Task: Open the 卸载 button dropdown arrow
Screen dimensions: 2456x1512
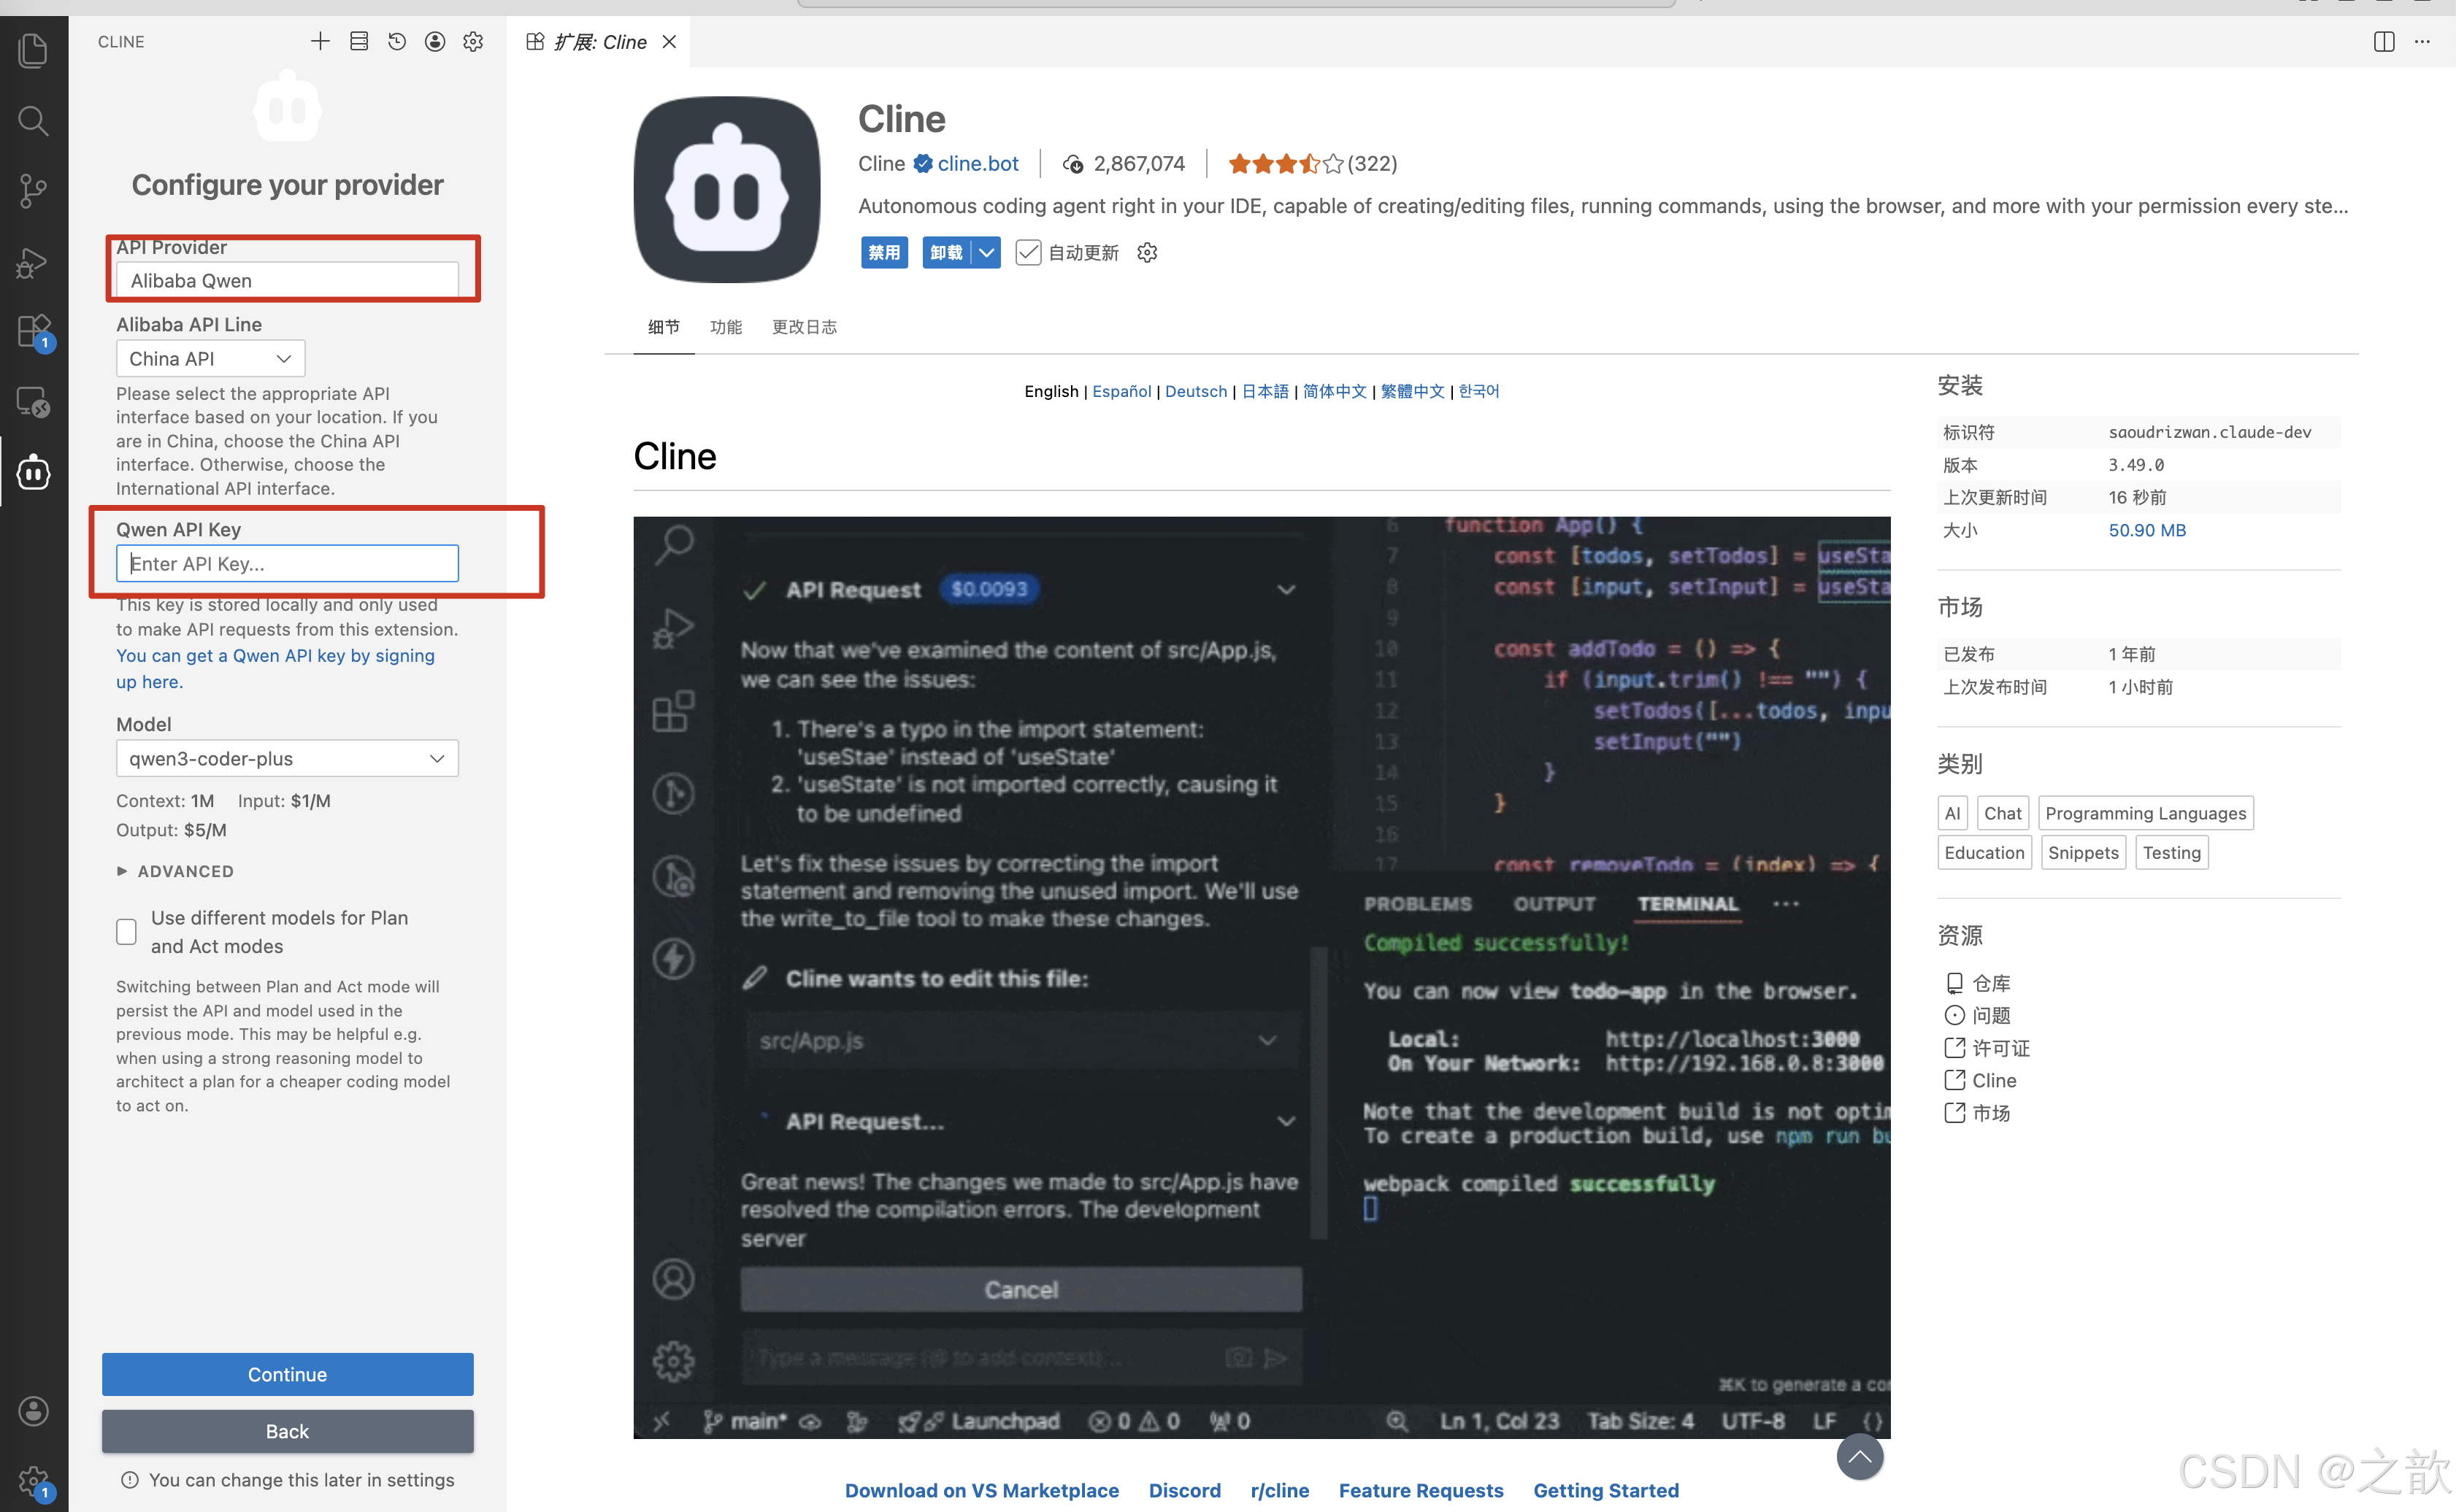Action: (987, 253)
